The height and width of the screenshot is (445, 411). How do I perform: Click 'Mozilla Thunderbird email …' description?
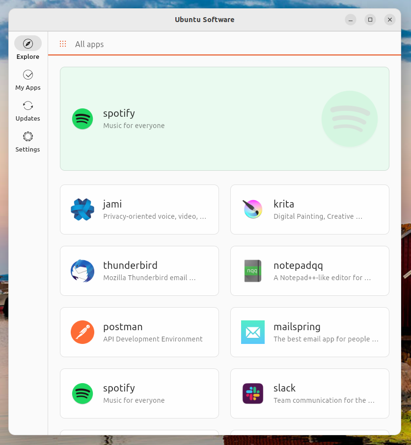pyautogui.click(x=149, y=278)
